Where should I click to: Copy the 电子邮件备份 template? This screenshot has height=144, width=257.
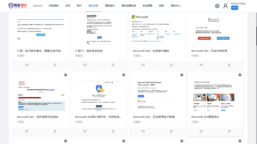click(55, 65)
